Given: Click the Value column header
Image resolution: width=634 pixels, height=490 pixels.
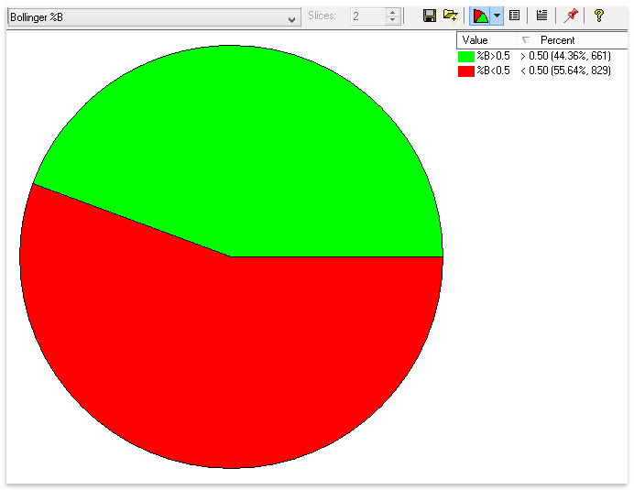Looking at the screenshot, I should pos(486,40).
